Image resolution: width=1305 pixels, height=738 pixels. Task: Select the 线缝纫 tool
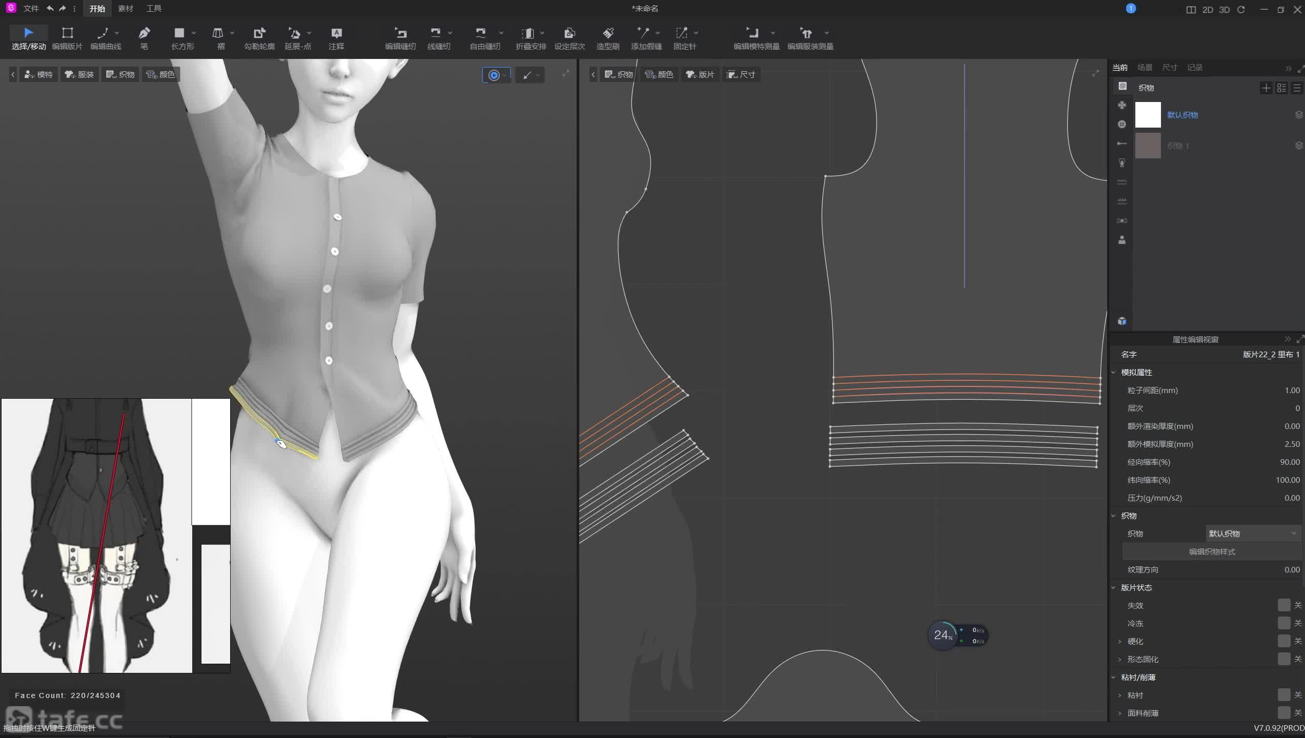(439, 38)
